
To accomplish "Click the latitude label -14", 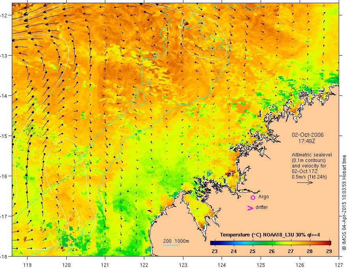I will [4, 95].
